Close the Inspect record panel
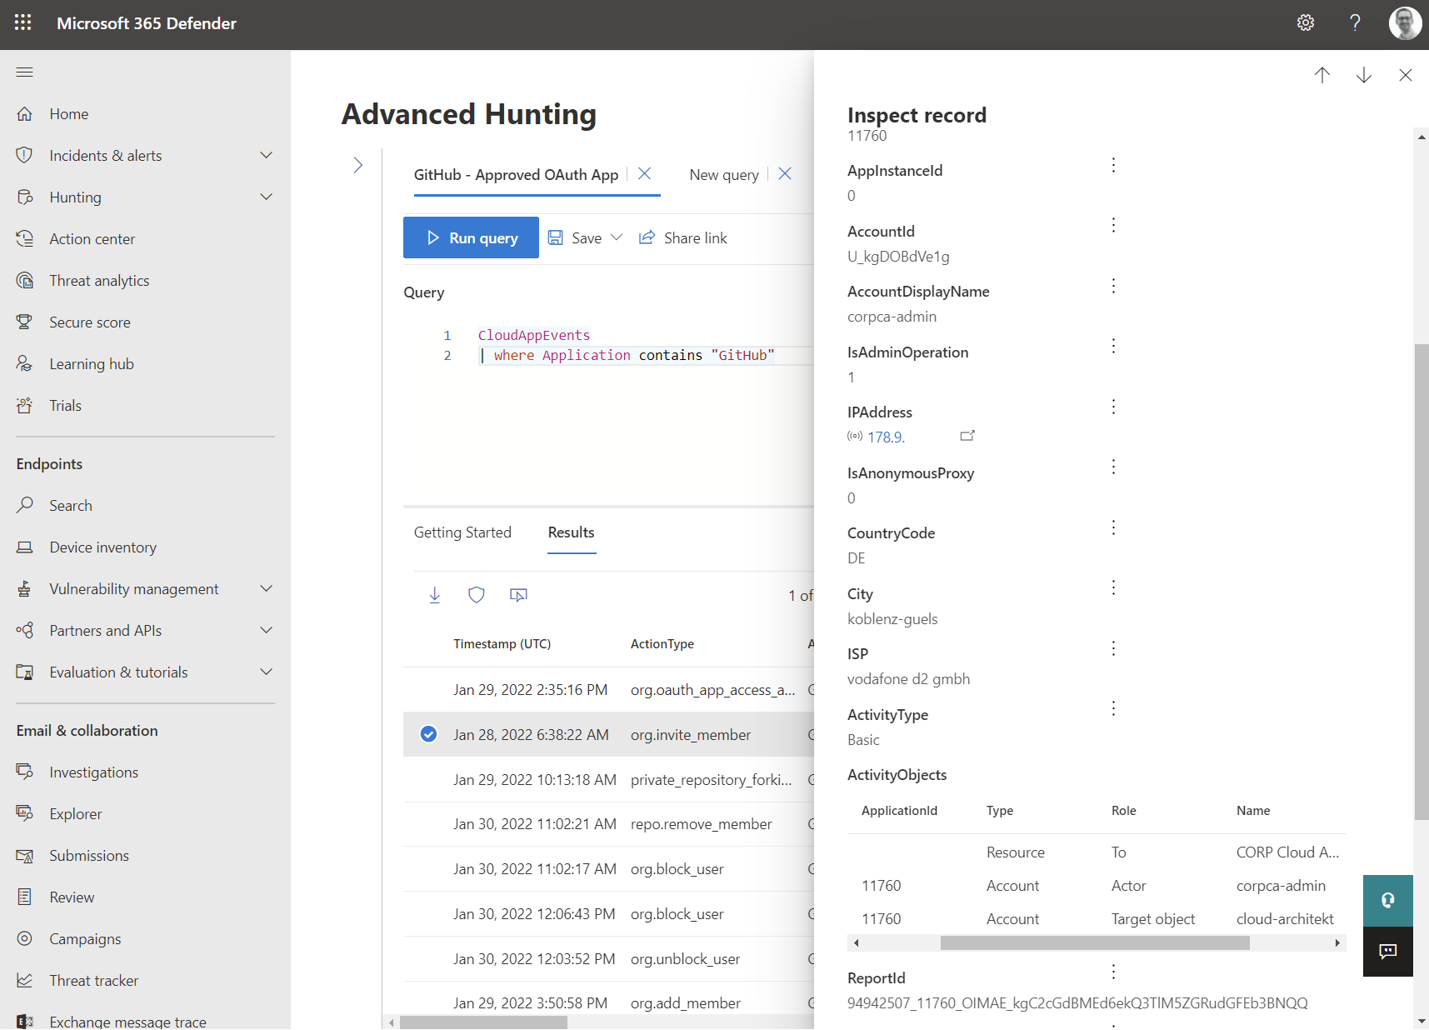Screen dimensions: 1429x1030 [x=1406, y=75]
